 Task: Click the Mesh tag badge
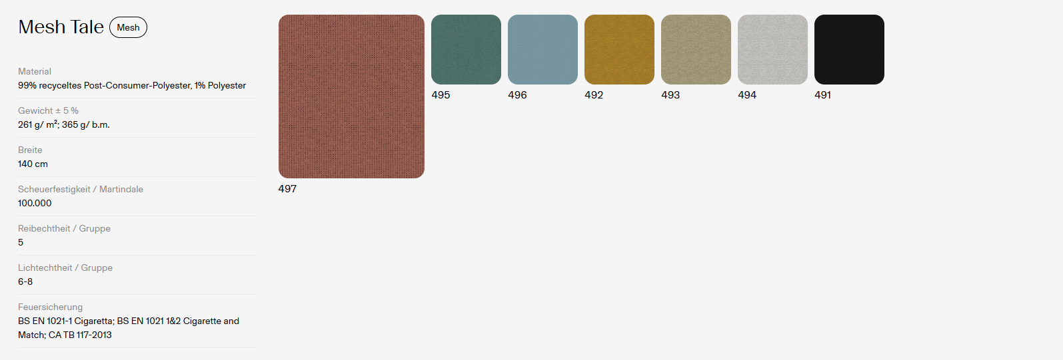coord(128,27)
